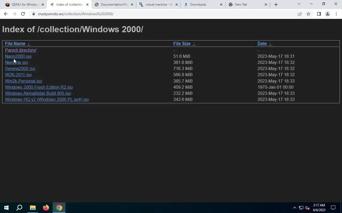The height and width of the screenshot is (213, 342).
Task: Download Windows AlphaBetas Build 905.iso
Action: coord(38,93)
